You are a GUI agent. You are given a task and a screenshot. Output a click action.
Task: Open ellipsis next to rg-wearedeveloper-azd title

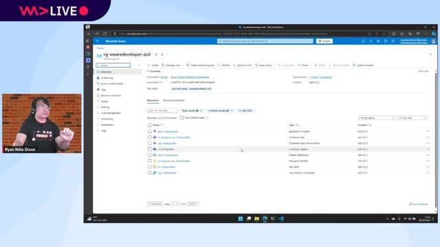point(168,54)
